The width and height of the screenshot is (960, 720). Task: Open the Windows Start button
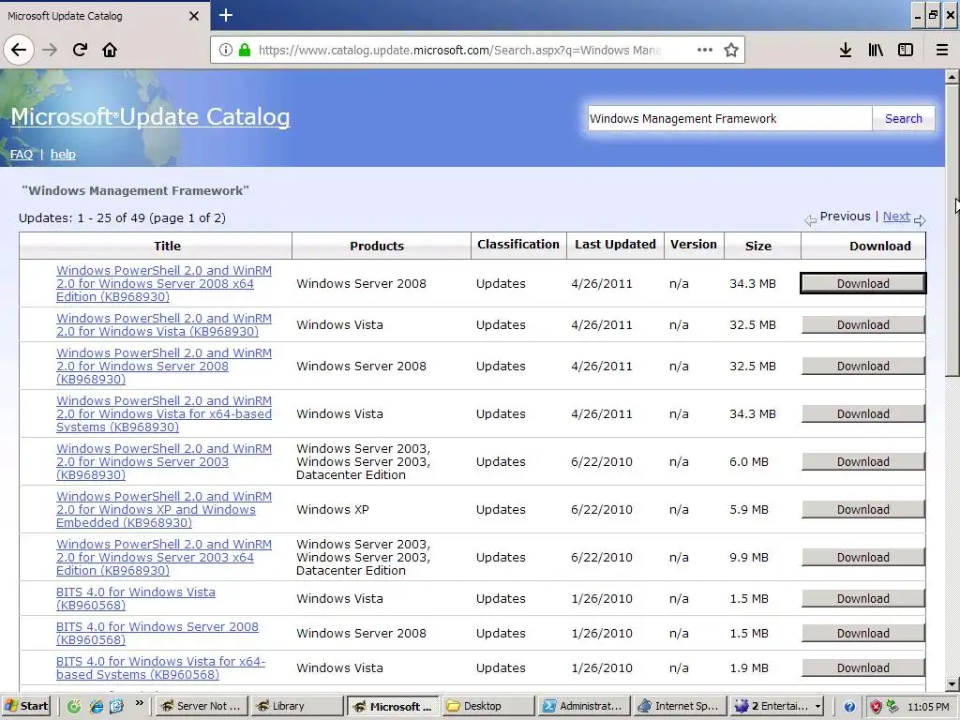[x=25, y=706]
